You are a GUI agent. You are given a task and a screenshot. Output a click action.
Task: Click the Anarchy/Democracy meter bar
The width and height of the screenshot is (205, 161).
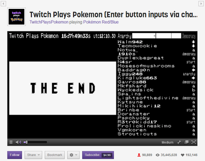157,36
